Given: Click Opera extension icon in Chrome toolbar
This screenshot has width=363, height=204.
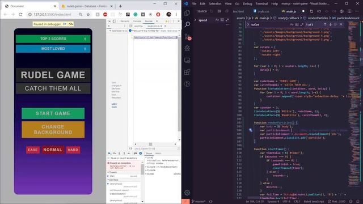Looking at the screenshot, I should [158, 14].
